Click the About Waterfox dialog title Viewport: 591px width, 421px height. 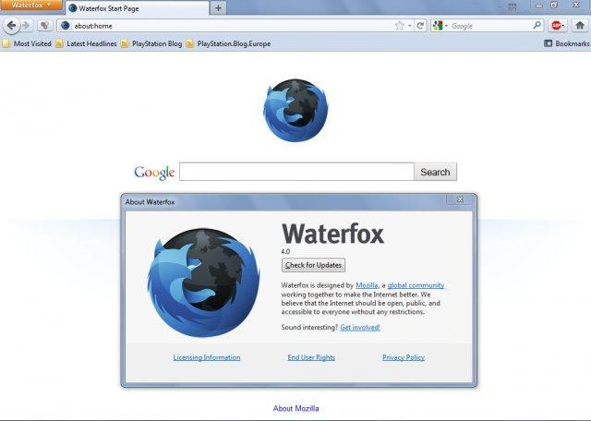coord(150,202)
